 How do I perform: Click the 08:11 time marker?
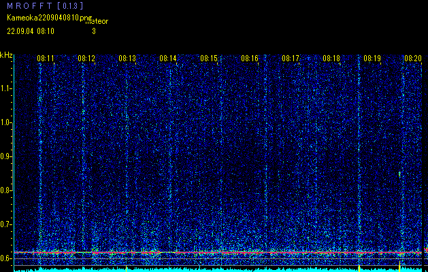(x=46, y=58)
